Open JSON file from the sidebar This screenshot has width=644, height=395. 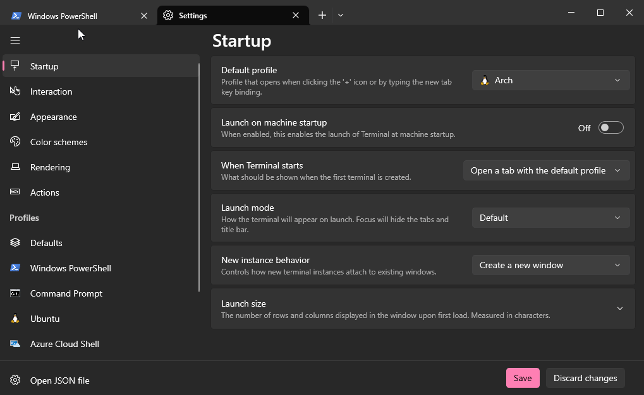[59, 380]
